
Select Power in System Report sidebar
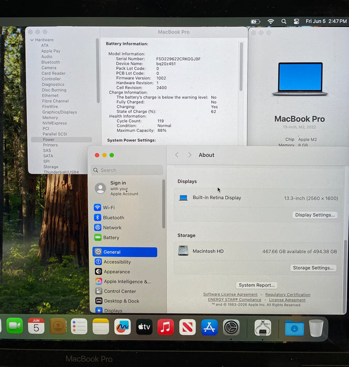(61, 139)
